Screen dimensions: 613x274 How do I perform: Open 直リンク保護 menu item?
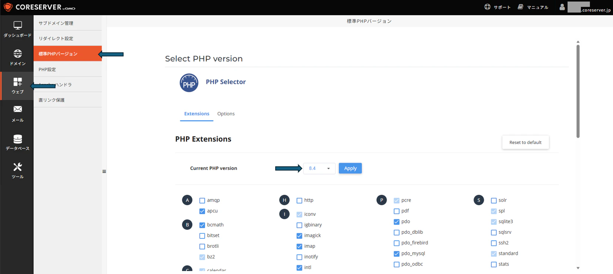68,100
